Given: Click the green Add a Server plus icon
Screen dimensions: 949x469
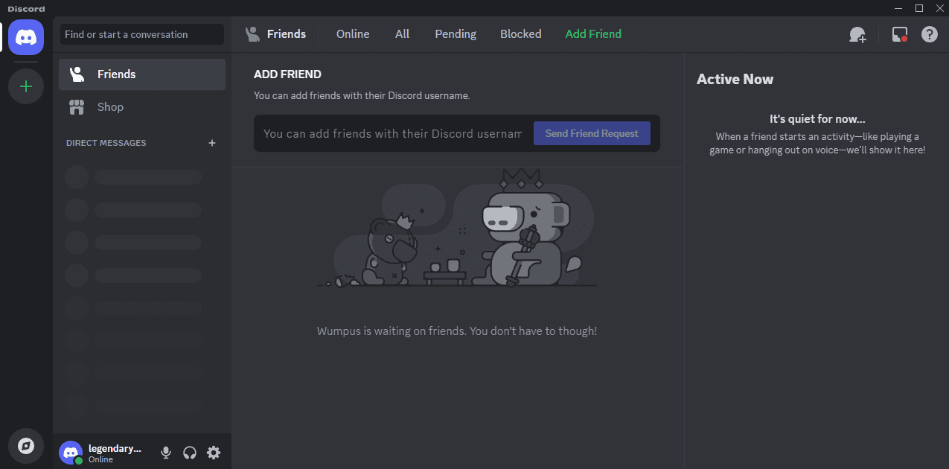Looking at the screenshot, I should point(26,86).
